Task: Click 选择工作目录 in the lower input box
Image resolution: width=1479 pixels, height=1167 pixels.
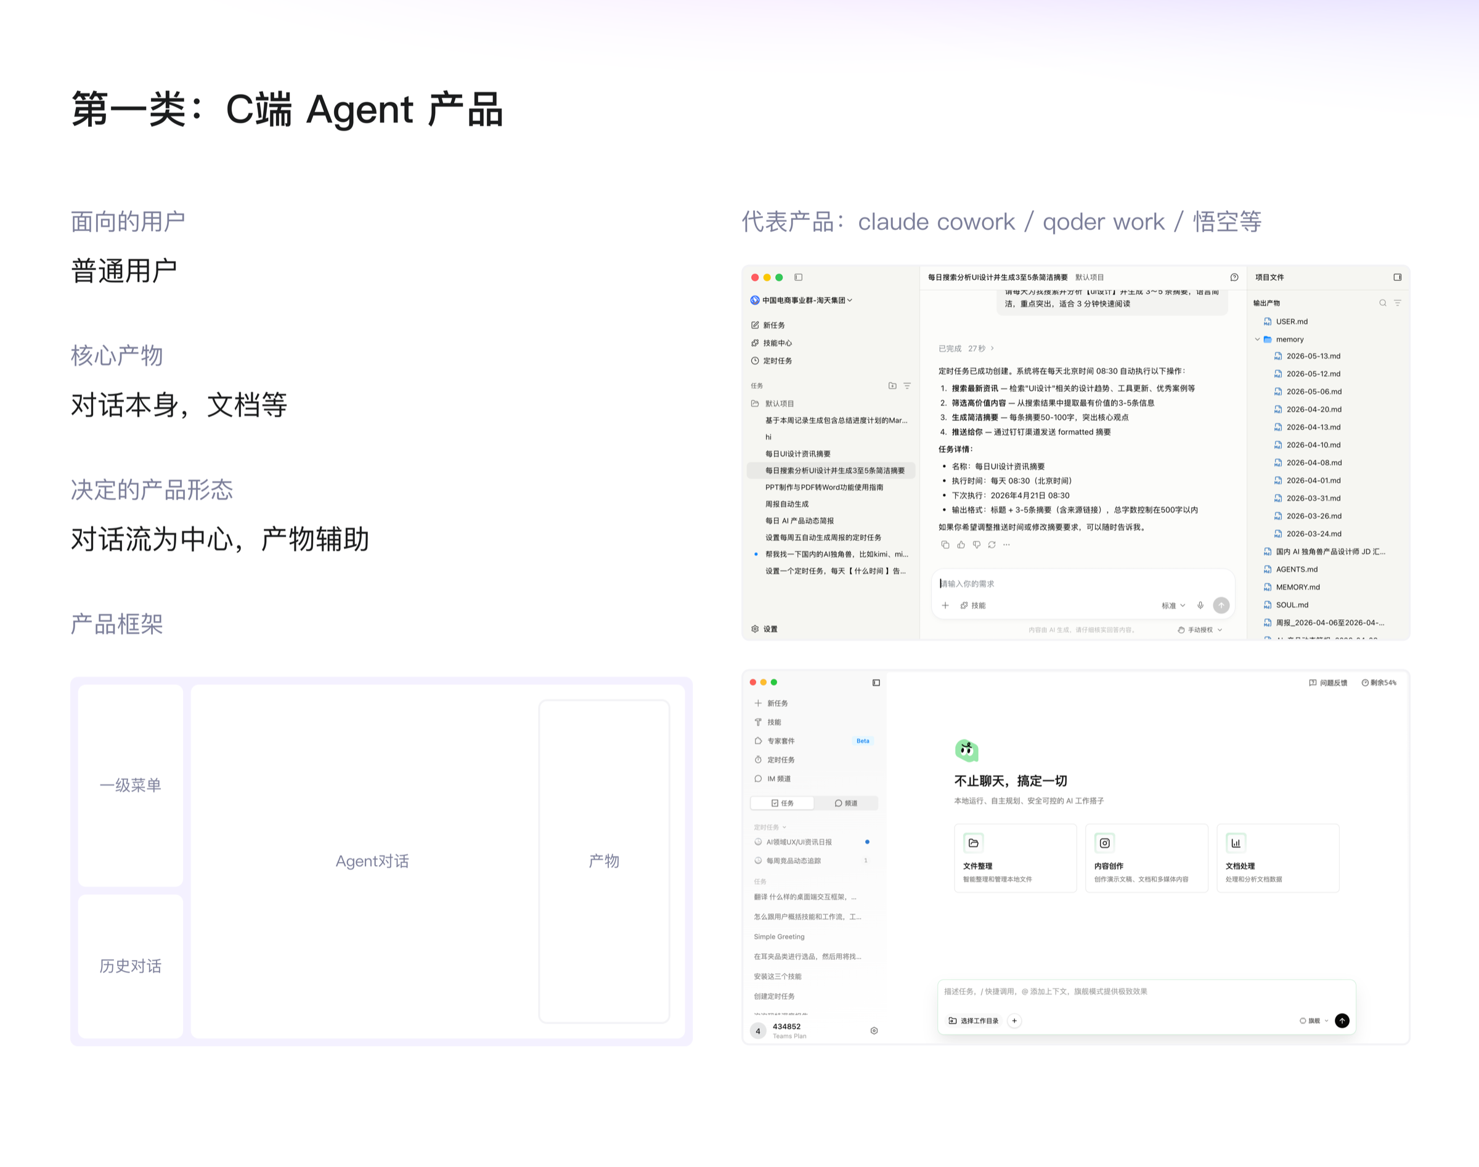Action: (974, 1021)
